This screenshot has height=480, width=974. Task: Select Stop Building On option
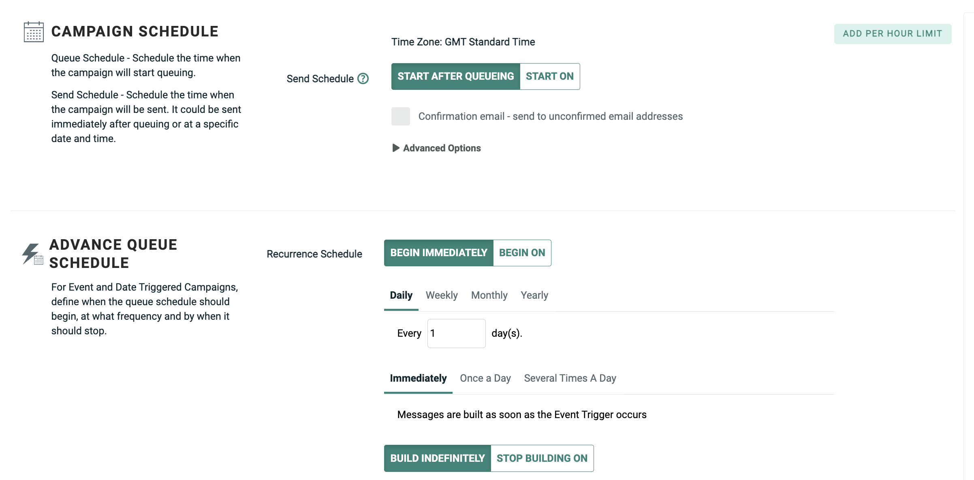[x=542, y=459]
